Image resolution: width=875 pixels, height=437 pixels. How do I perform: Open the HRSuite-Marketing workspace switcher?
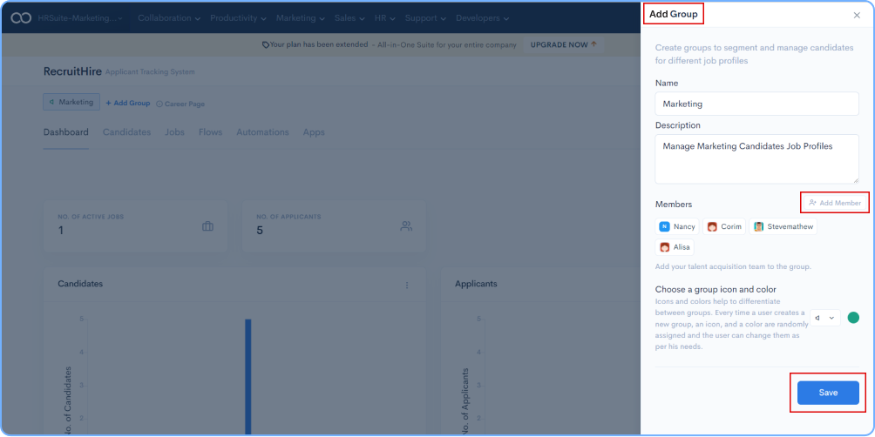(80, 17)
